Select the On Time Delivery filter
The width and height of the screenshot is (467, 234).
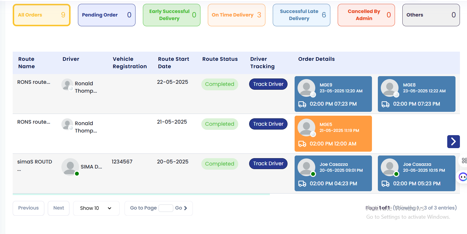point(236,15)
